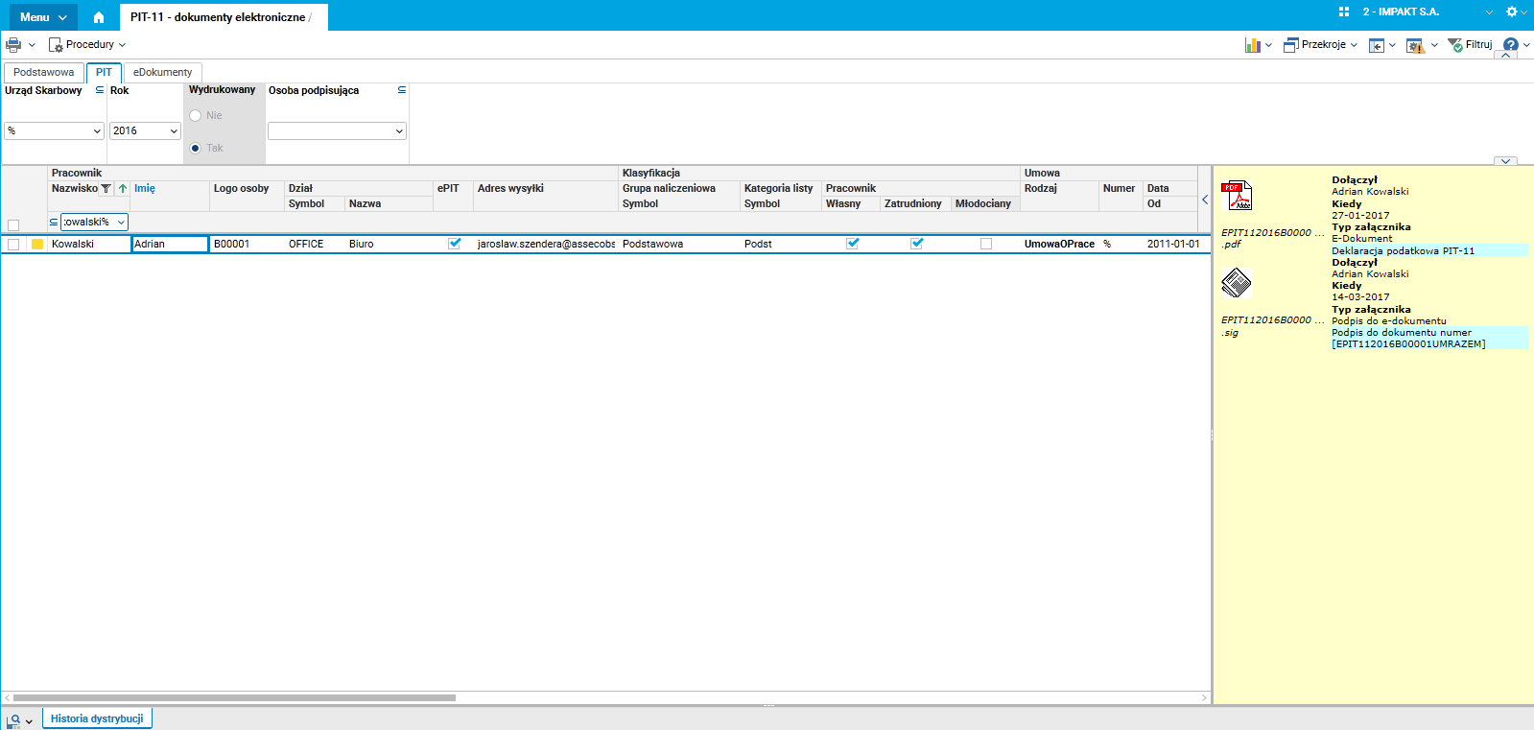
Task: Select the PIT tab
Action: coord(104,73)
